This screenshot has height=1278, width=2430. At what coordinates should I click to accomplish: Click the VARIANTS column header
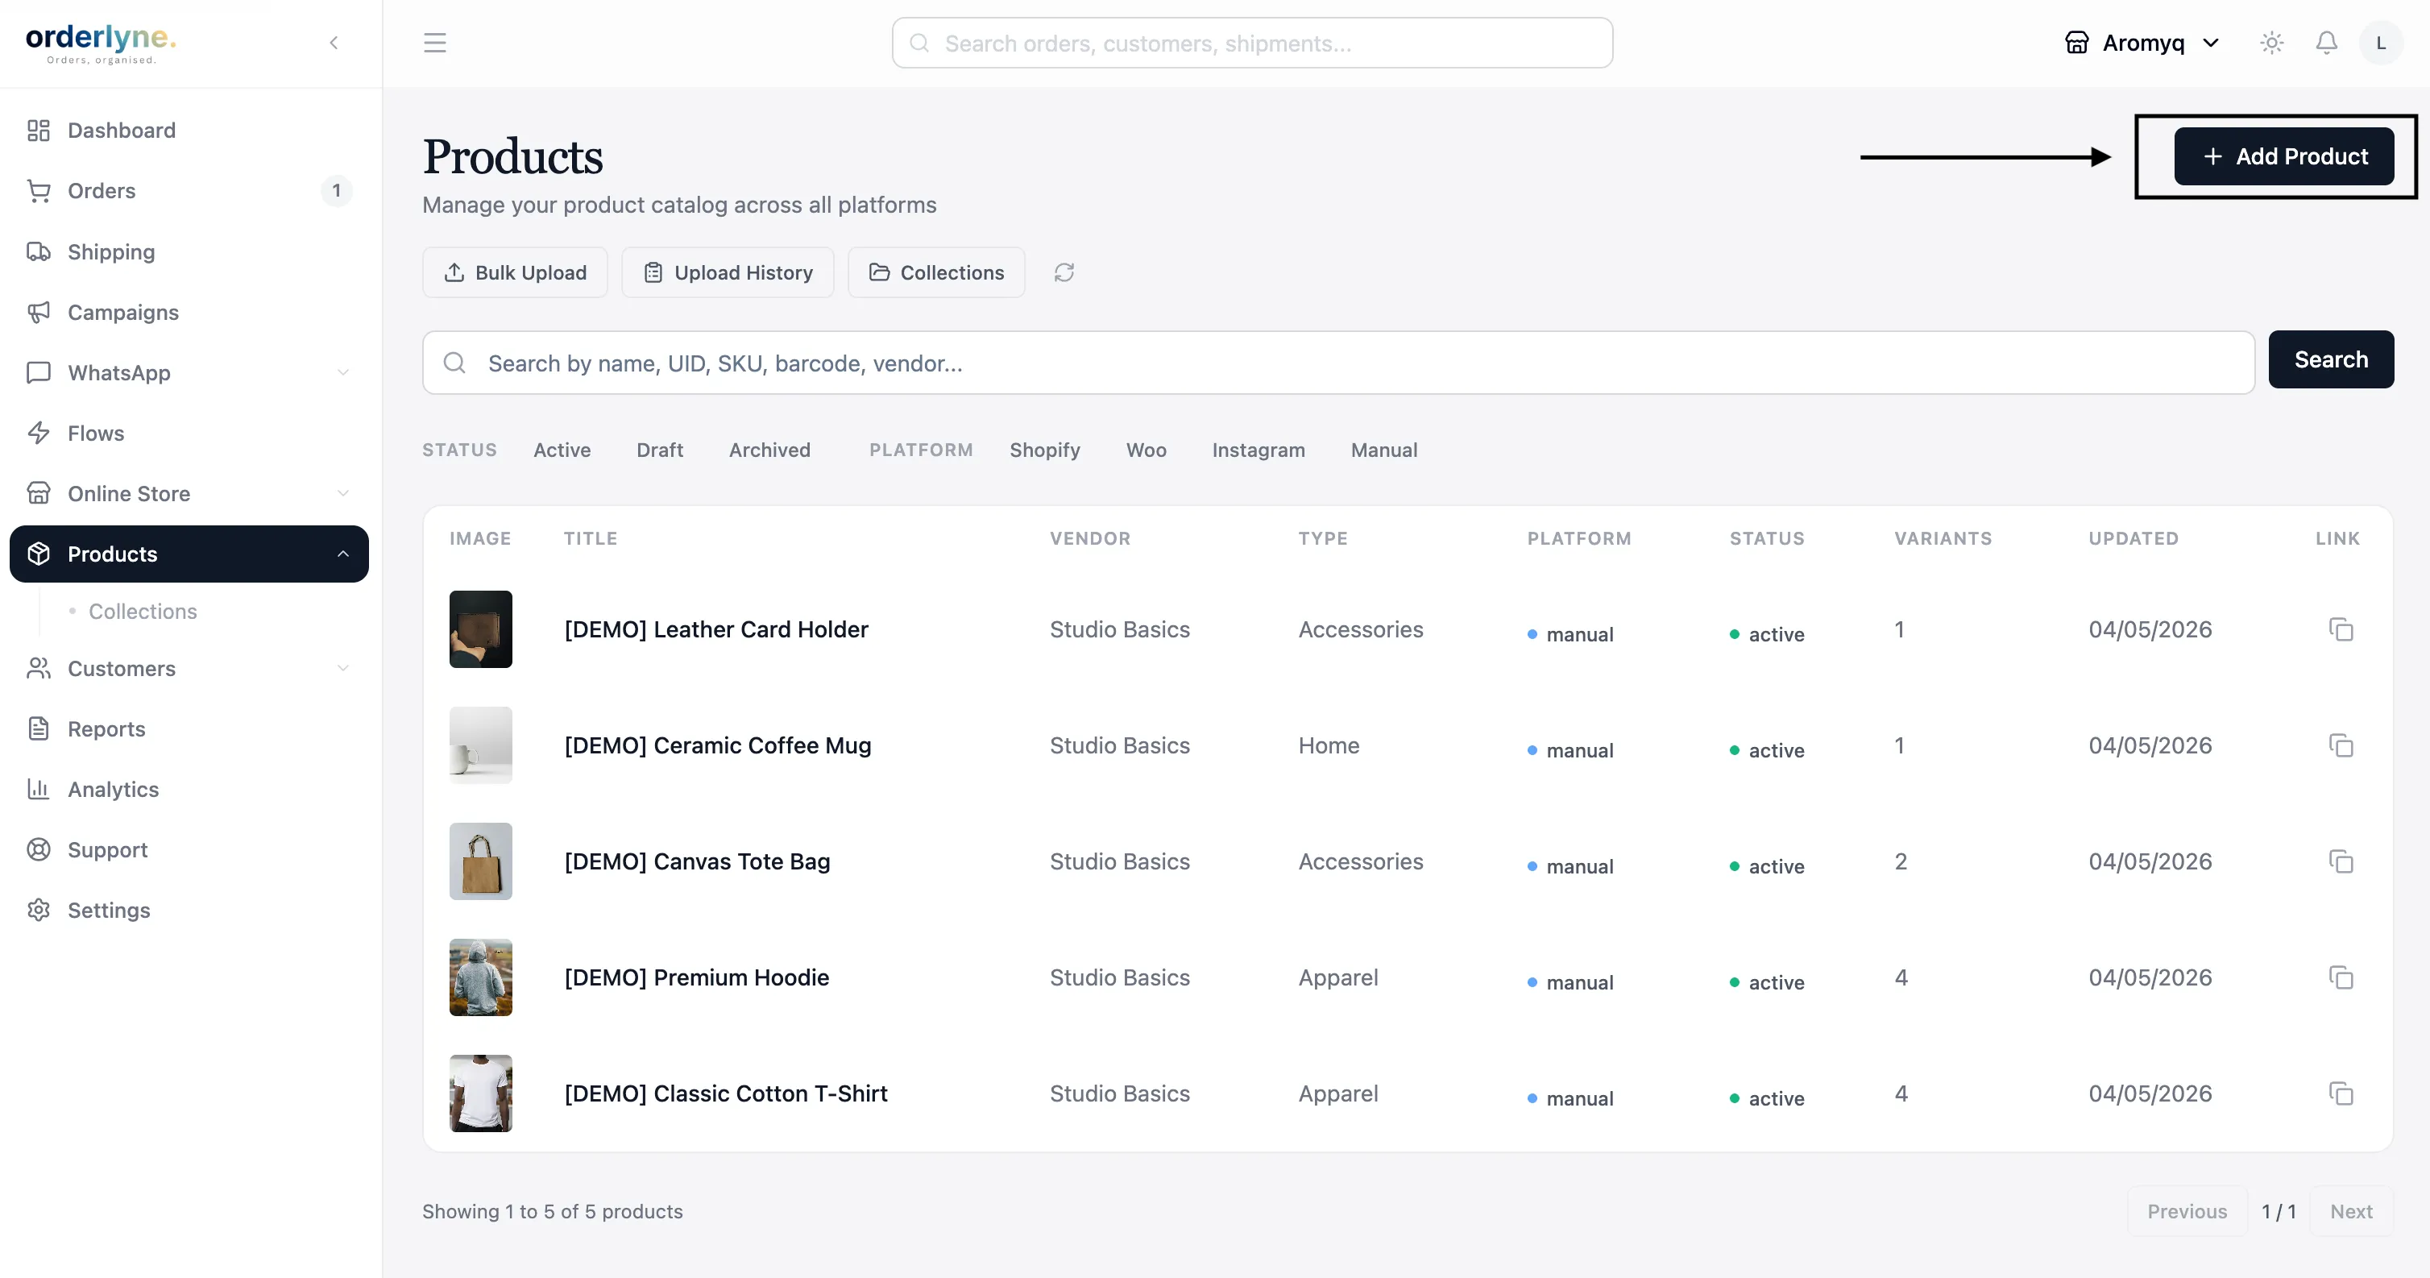(1943, 537)
